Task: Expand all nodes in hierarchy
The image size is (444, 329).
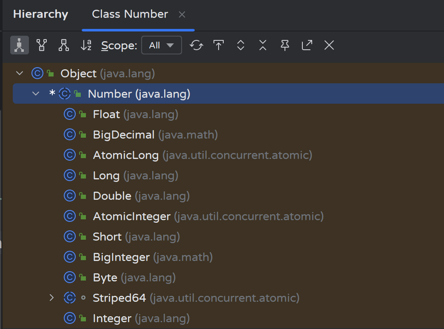Action: [x=241, y=45]
